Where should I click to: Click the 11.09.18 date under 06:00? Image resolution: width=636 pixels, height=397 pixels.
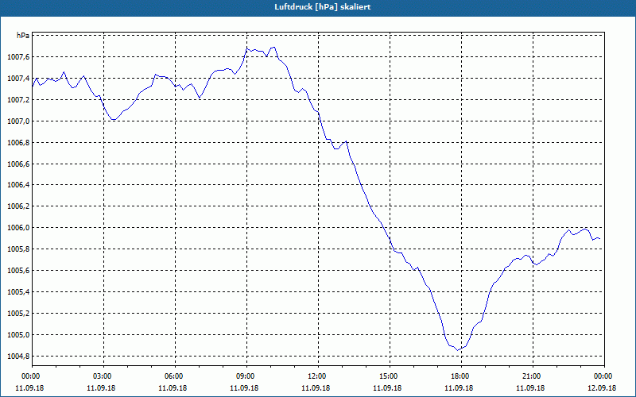[x=173, y=388]
